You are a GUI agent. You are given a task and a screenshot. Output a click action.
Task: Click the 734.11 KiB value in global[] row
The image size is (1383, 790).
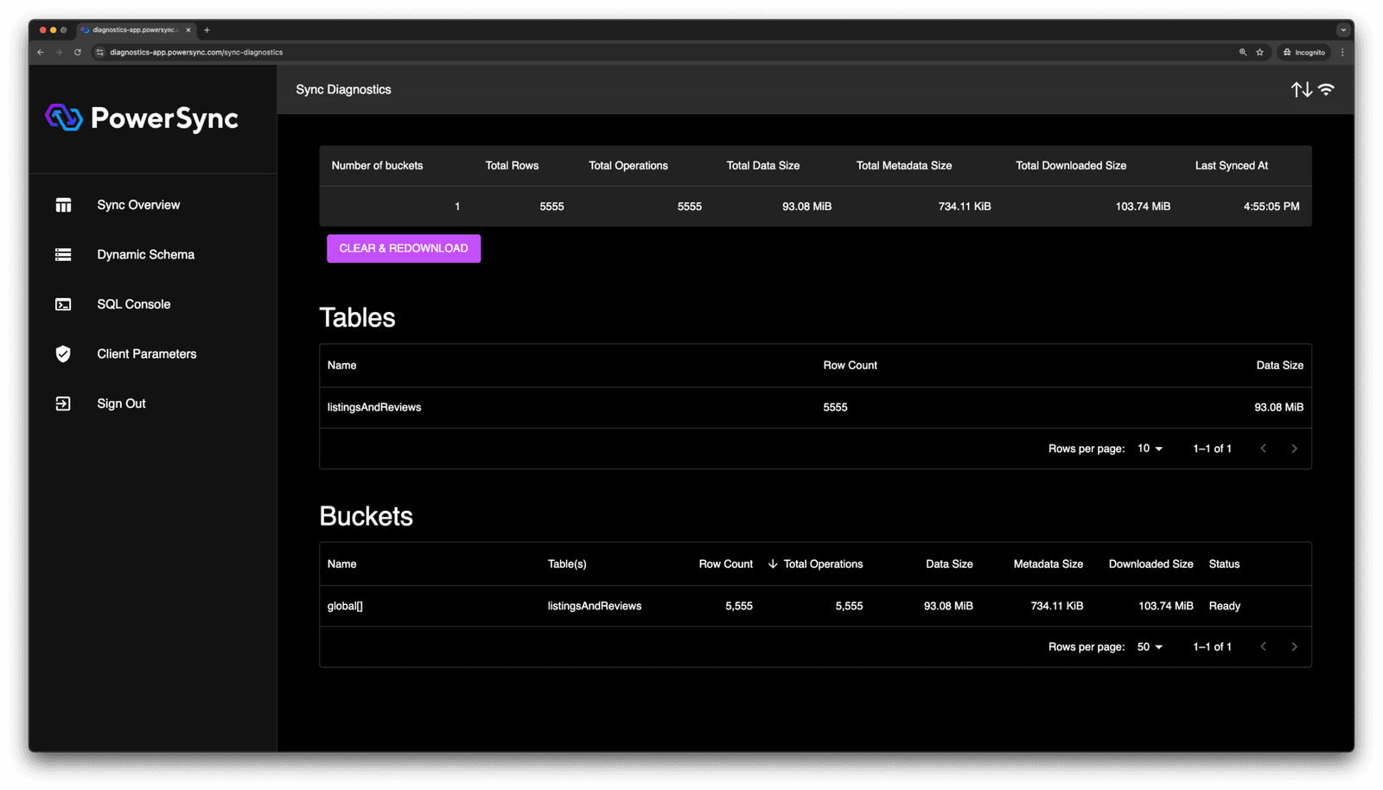pos(1057,606)
